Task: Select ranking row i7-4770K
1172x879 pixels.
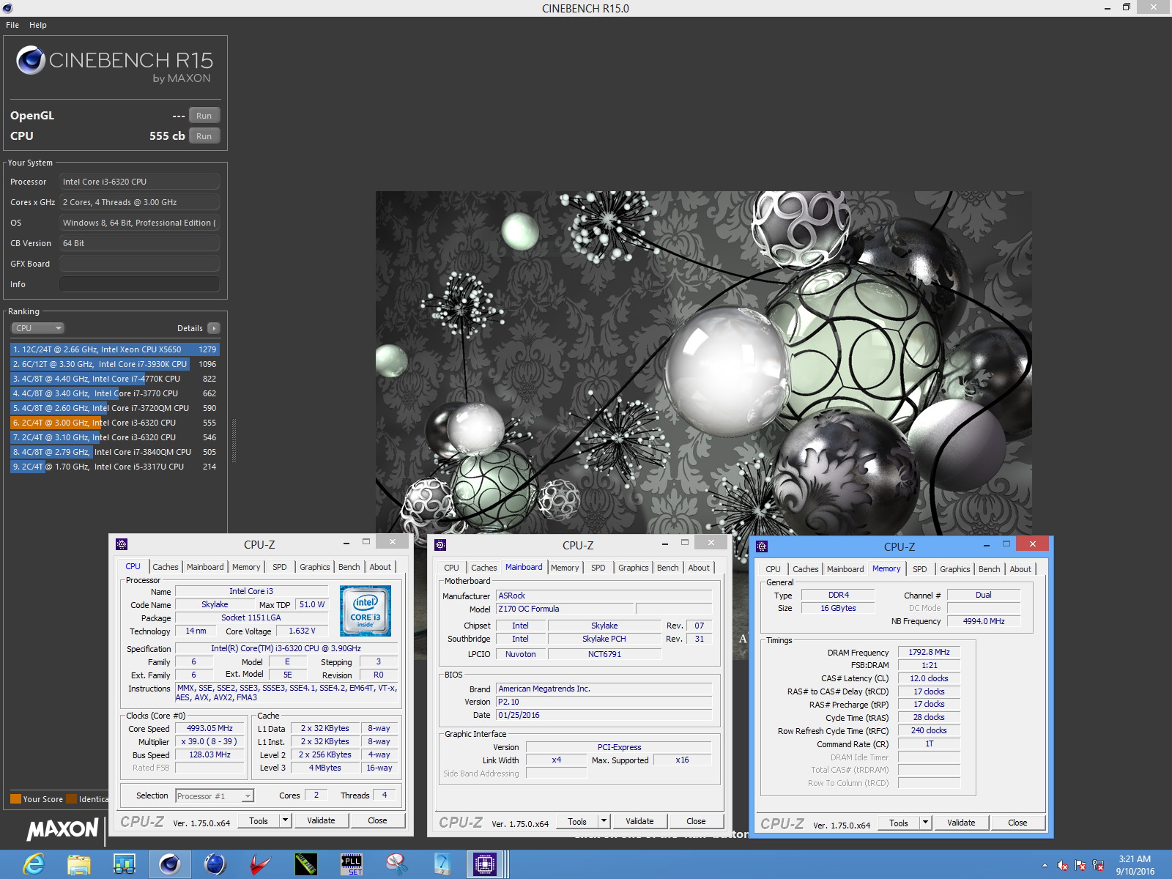Action: pyautogui.click(x=114, y=379)
